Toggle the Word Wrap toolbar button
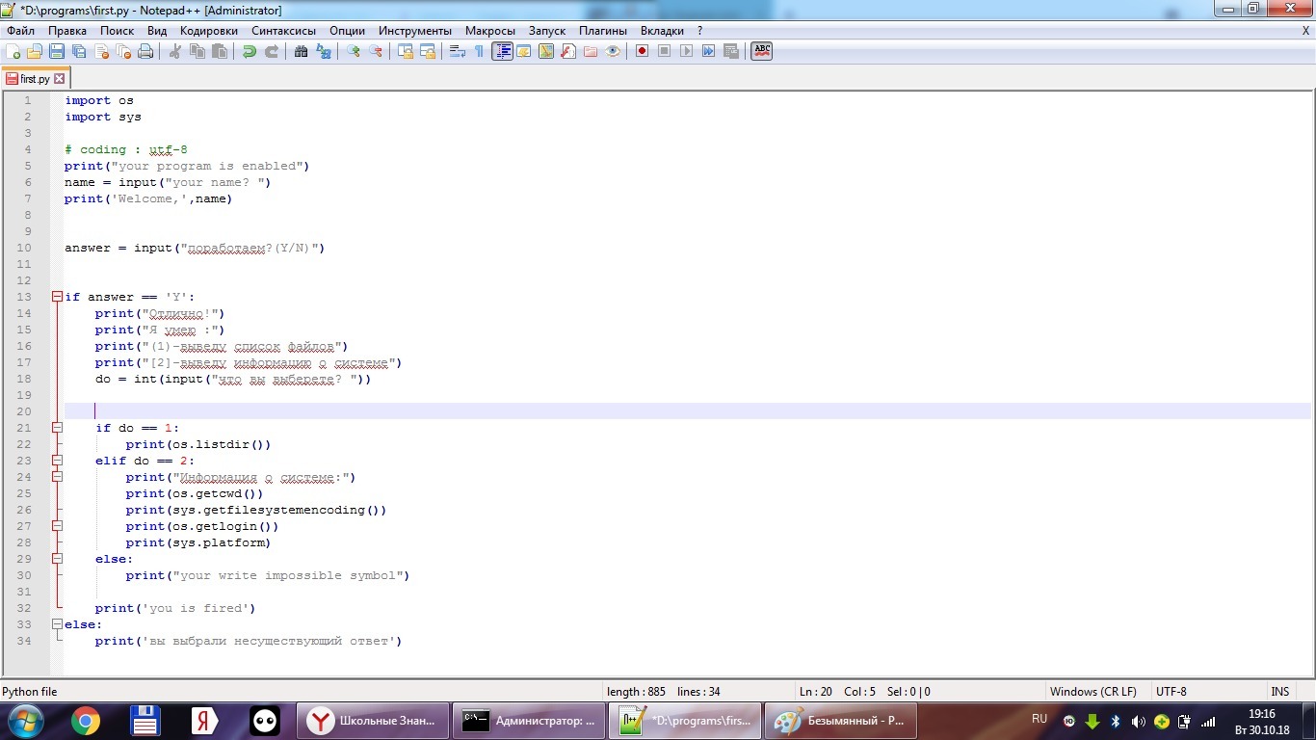The image size is (1316, 740). tap(458, 51)
